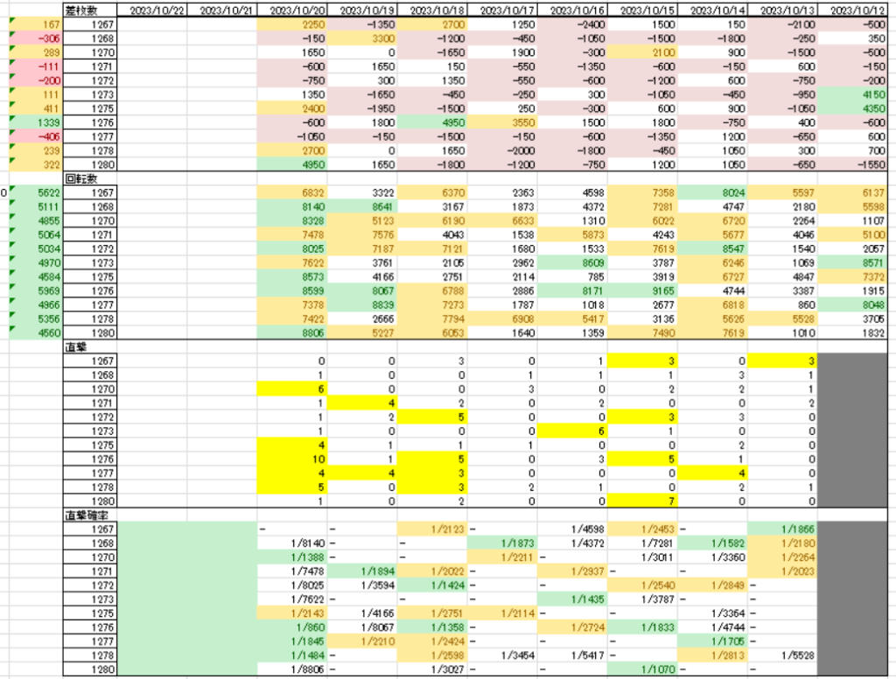Click the yellow cell with value 10
Viewport: 896px width, 679px height.
[291, 458]
